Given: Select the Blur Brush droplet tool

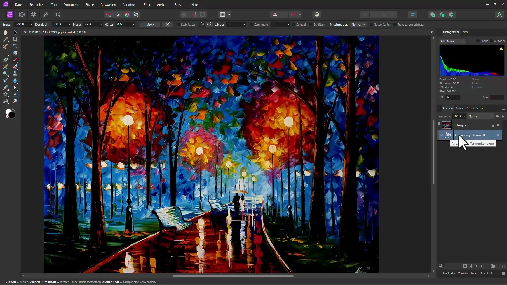Looking at the screenshot, I should [x=15, y=80].
